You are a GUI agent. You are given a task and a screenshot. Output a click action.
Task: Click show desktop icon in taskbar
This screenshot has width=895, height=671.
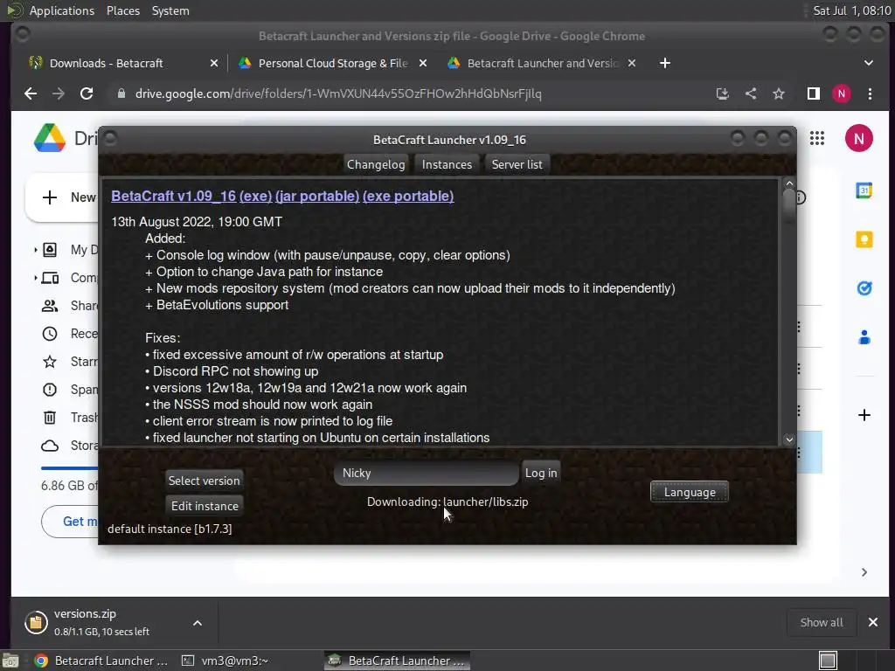coord(10,661)
